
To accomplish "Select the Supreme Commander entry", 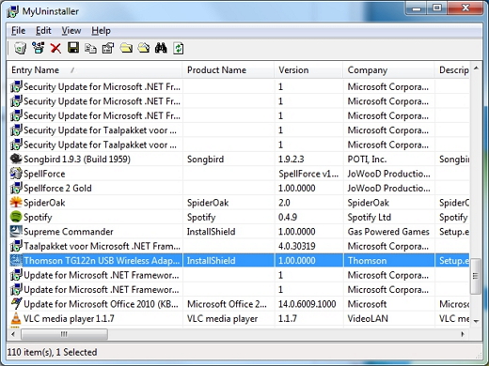I will [x=69, y=232].
